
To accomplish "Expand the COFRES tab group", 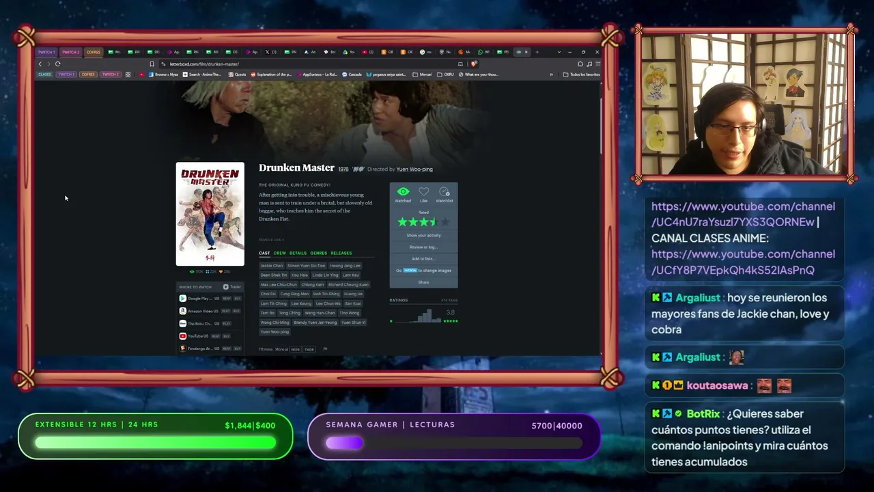I will (x=93, y=52).
